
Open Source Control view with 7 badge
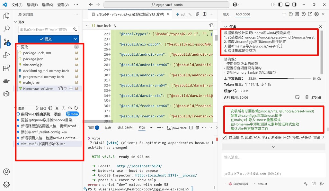[6, 42]
